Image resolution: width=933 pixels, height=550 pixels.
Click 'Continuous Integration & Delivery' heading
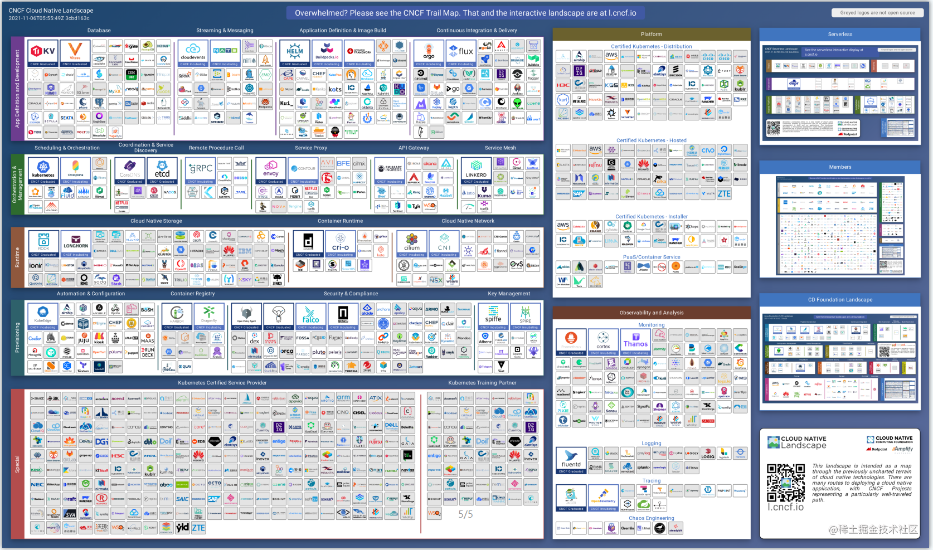tap(477, 31)
